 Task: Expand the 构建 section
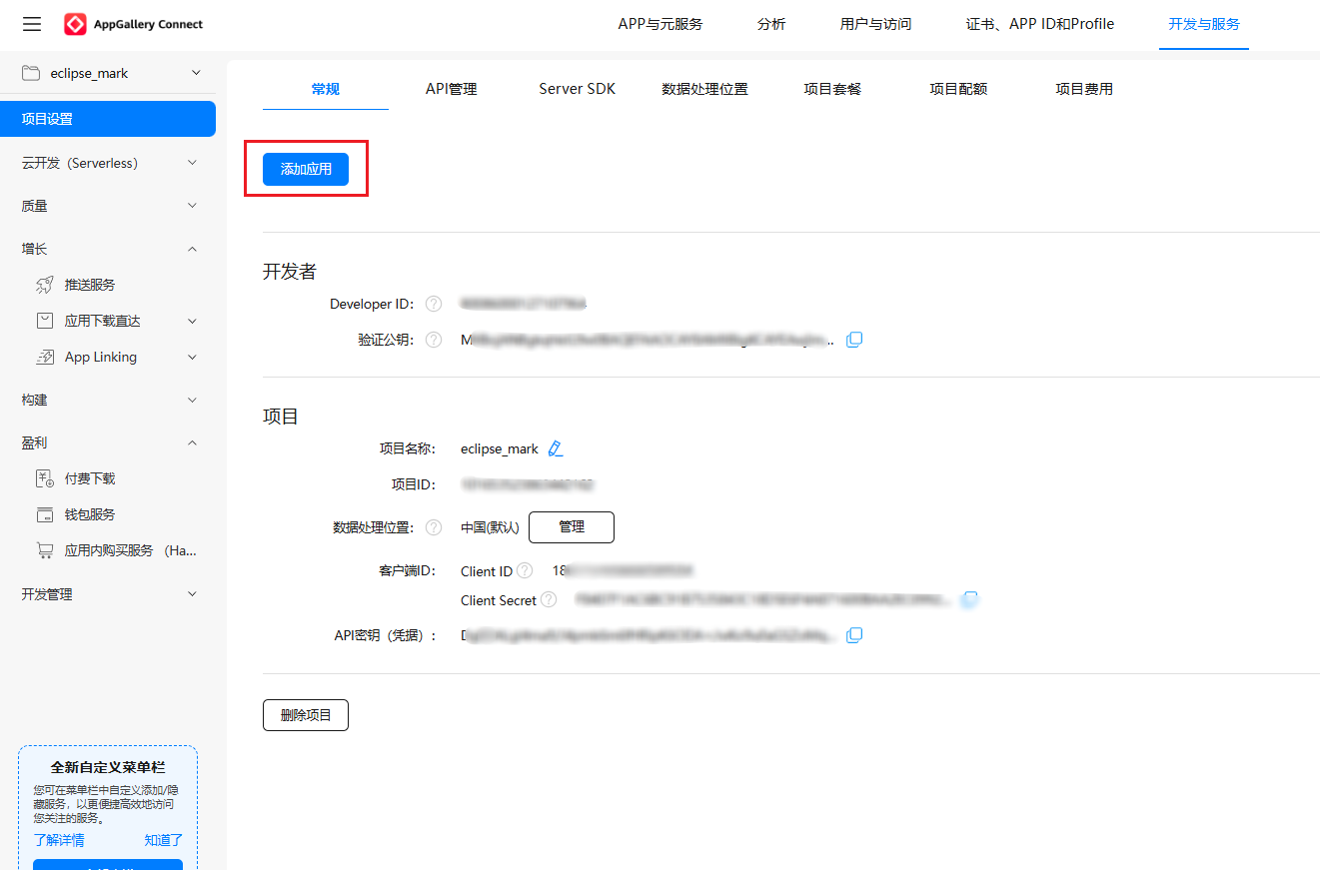pos(193,400)
